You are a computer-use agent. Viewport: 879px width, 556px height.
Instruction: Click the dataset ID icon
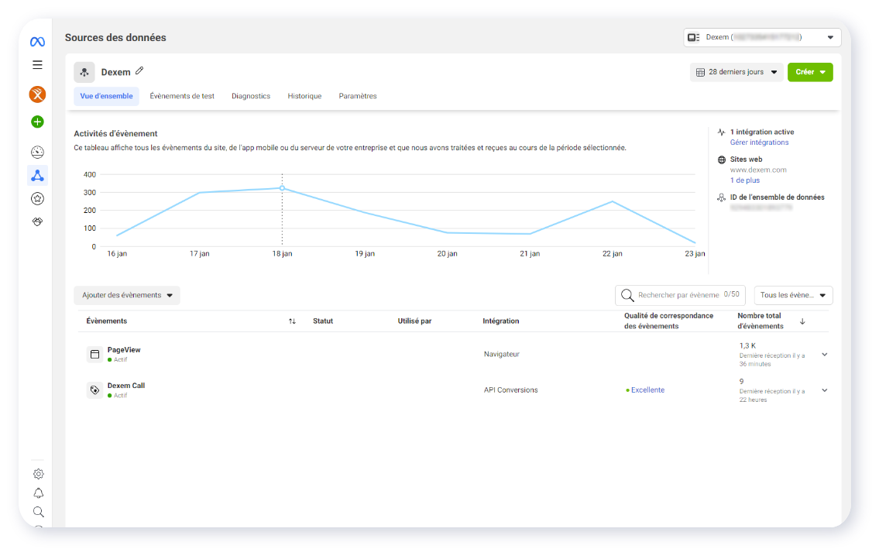pyautogui.click(x=722, y=197)
